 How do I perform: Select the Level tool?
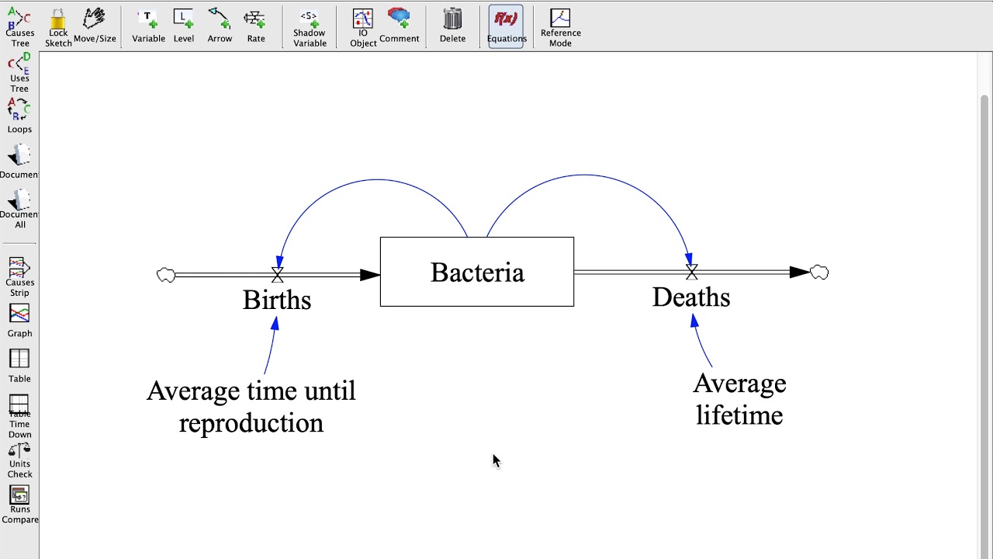(x=184, y=26)
